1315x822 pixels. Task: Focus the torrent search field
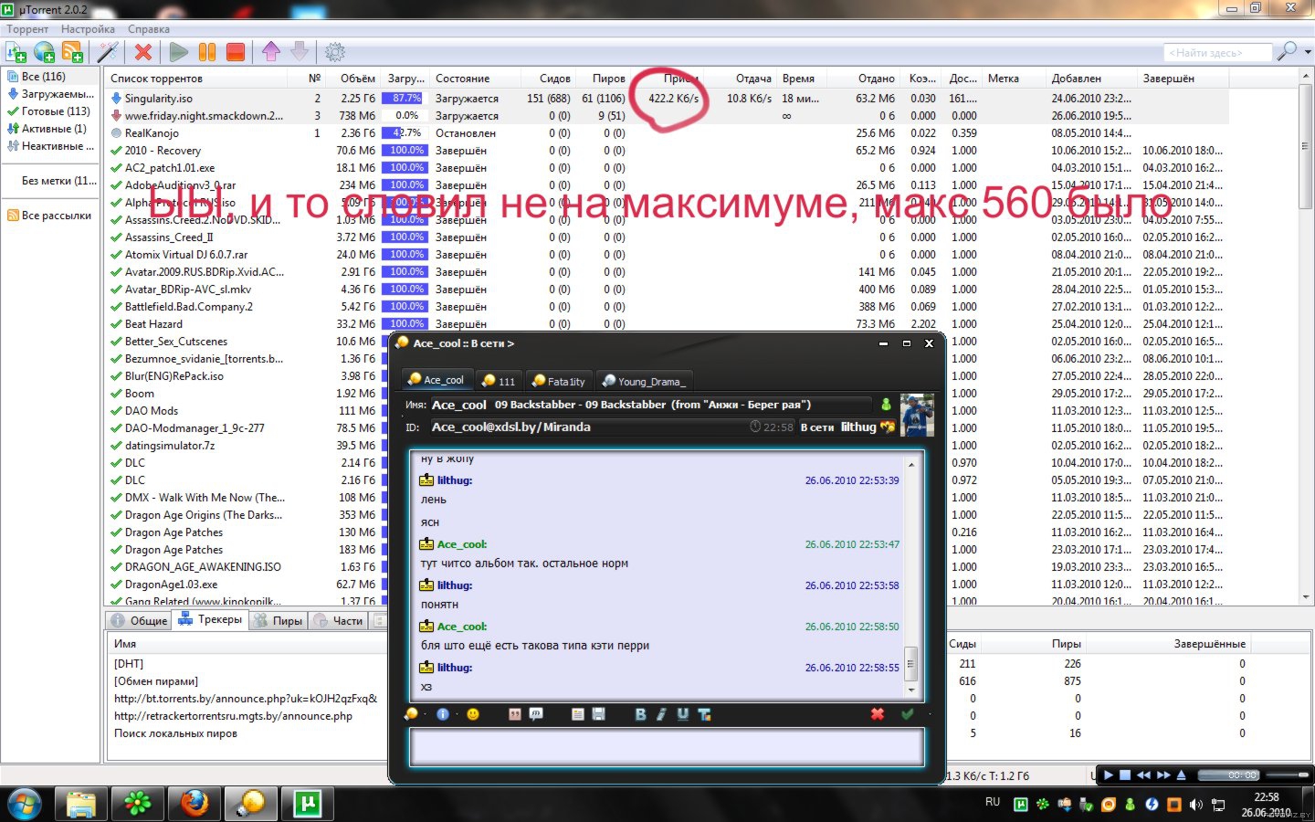[x=1217, y=53]
